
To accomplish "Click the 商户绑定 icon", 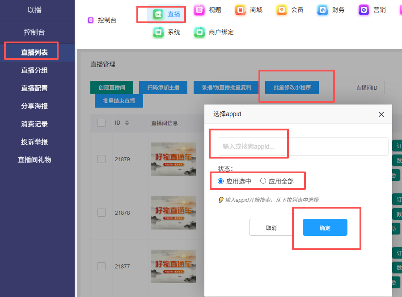I will point(199,32).
